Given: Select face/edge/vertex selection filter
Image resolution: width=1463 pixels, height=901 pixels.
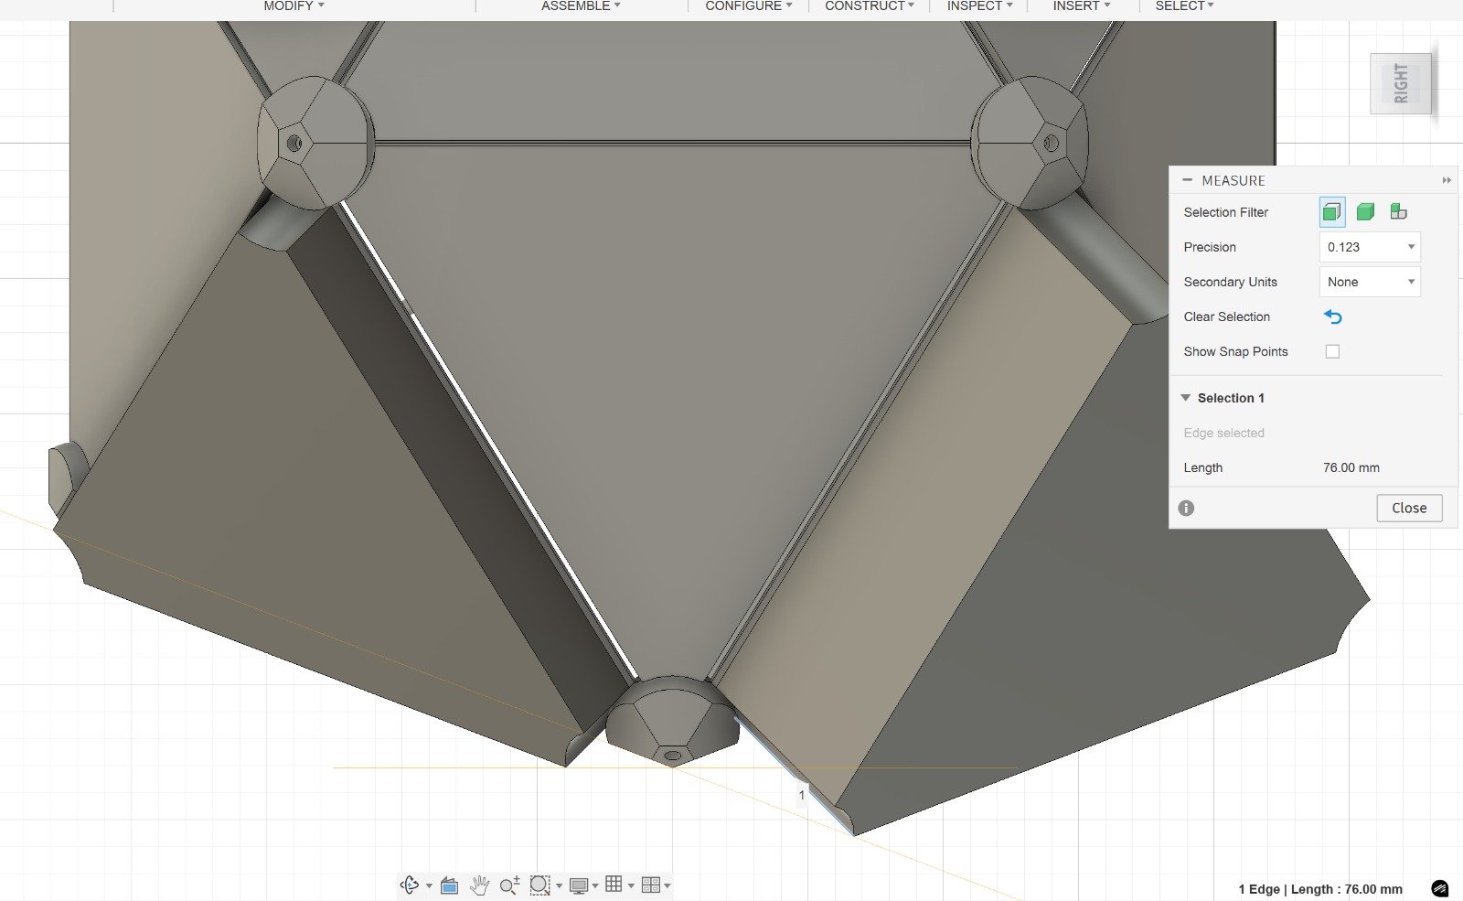Looking at the screenshot, I should (x=1331, y=212).
